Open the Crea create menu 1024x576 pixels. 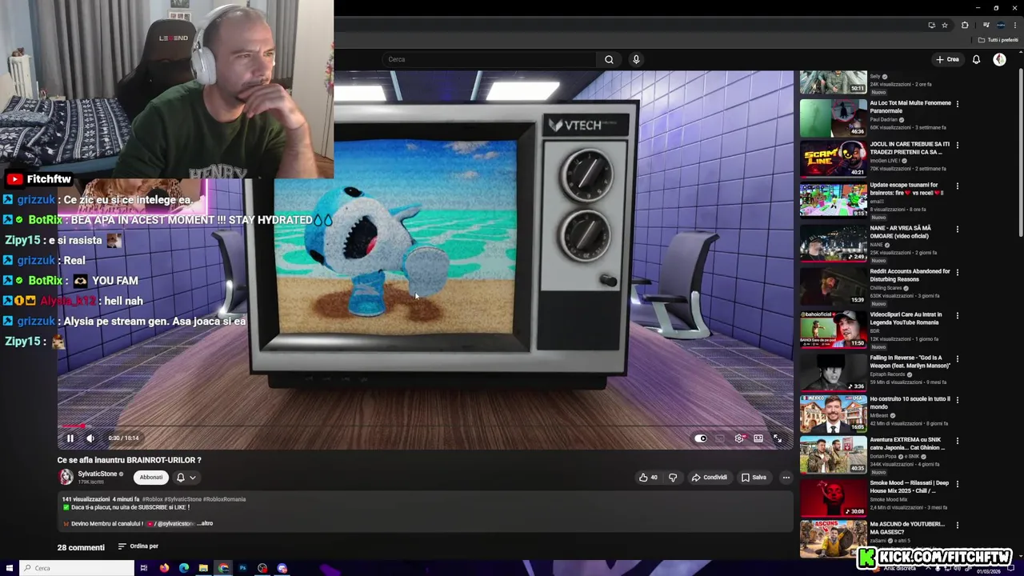point(948,59)
